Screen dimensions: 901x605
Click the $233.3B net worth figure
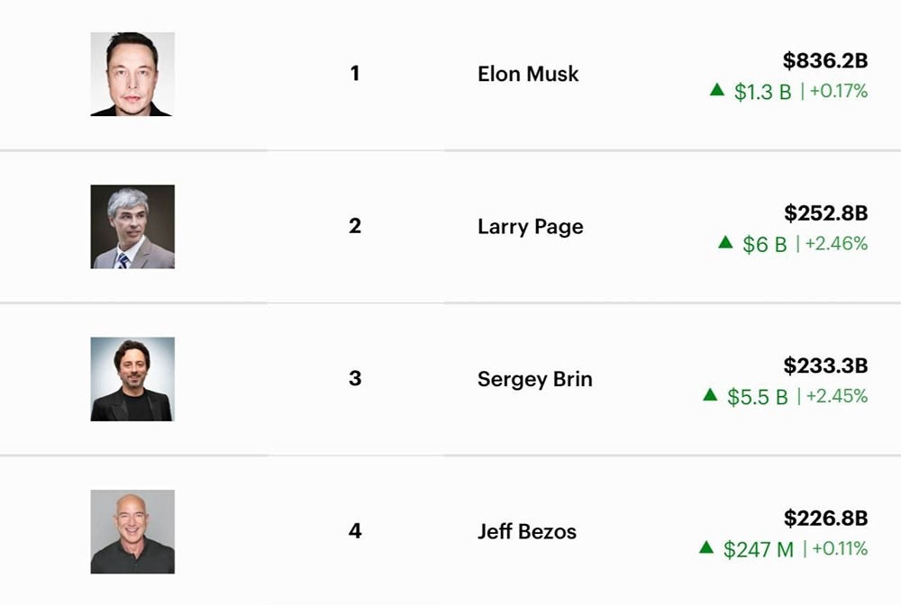(x=825, y=366)
